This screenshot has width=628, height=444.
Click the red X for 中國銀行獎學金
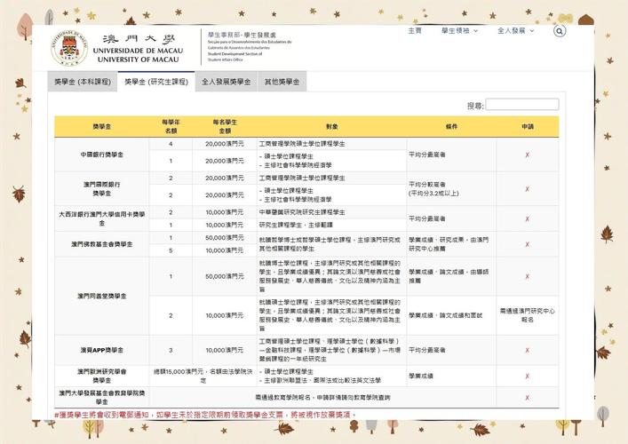(x=528, y=155)
